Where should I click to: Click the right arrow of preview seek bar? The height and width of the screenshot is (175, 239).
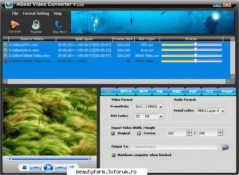click(x=90, y=159)
